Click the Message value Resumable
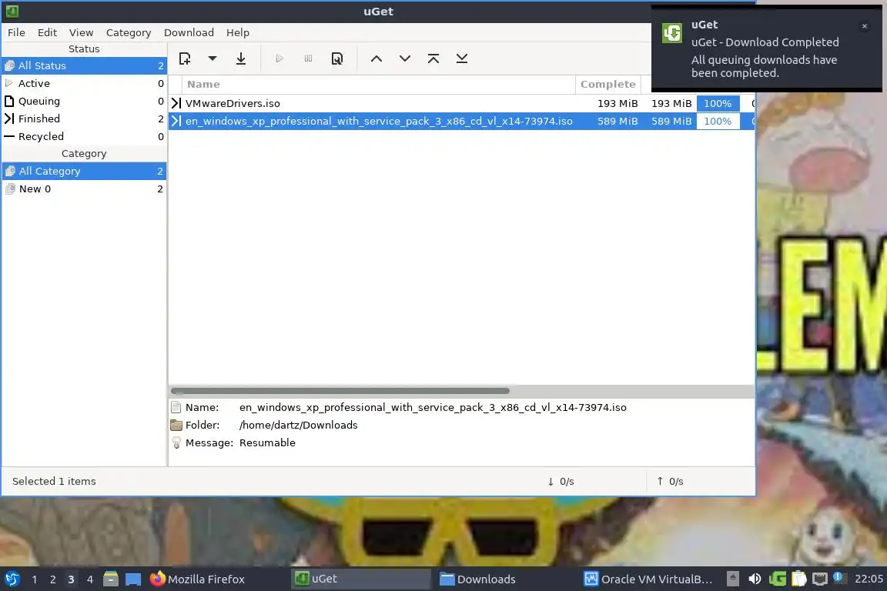Image resolution: width=887 pixels, height=591 pixels. click(x=267, y=442)
